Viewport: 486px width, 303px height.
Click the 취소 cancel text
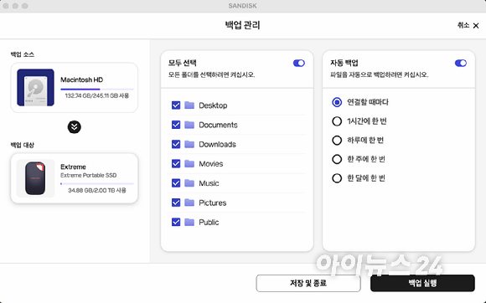[463, 25]
